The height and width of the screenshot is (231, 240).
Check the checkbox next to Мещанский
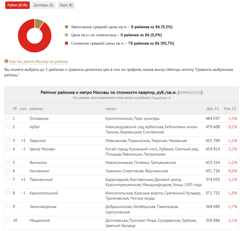(x=8, y=220)
